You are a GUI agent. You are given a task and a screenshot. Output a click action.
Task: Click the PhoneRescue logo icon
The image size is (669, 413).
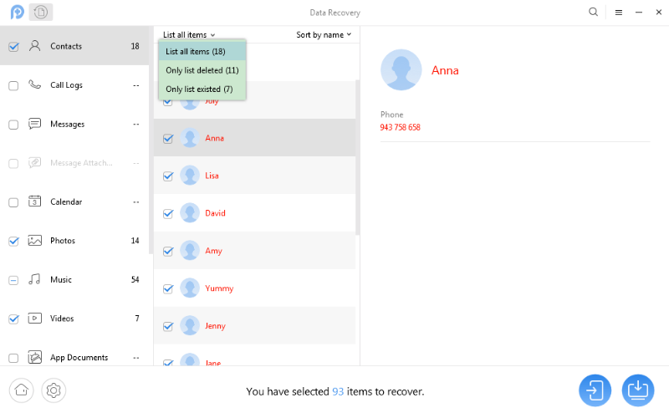tap(17, 12)
